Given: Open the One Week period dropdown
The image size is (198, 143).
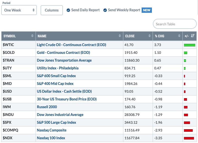Looking at the screenshot, I should click(x=19, y=10).
